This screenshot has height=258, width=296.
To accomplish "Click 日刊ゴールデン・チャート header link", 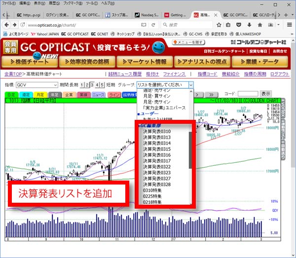I will click(x=224, y=51).
